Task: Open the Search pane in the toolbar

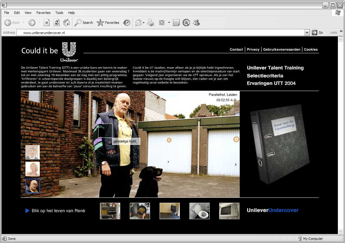Action: point(84,23)
